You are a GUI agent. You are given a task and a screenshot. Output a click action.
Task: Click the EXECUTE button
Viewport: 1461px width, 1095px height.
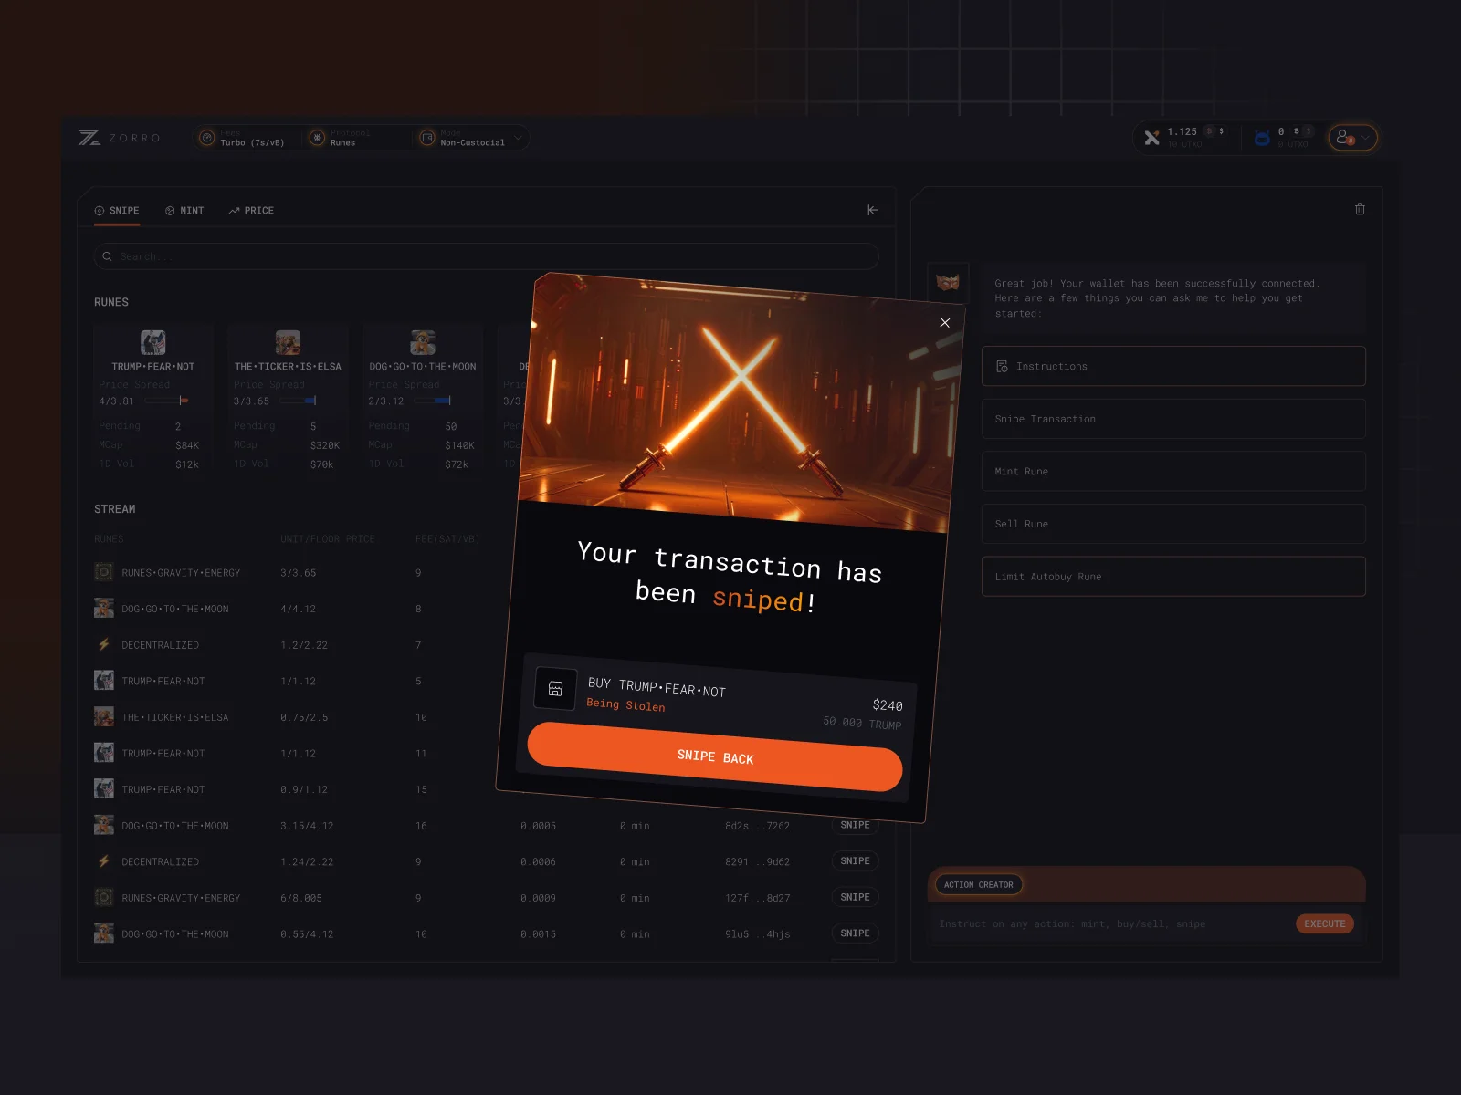click(1324, 924)
